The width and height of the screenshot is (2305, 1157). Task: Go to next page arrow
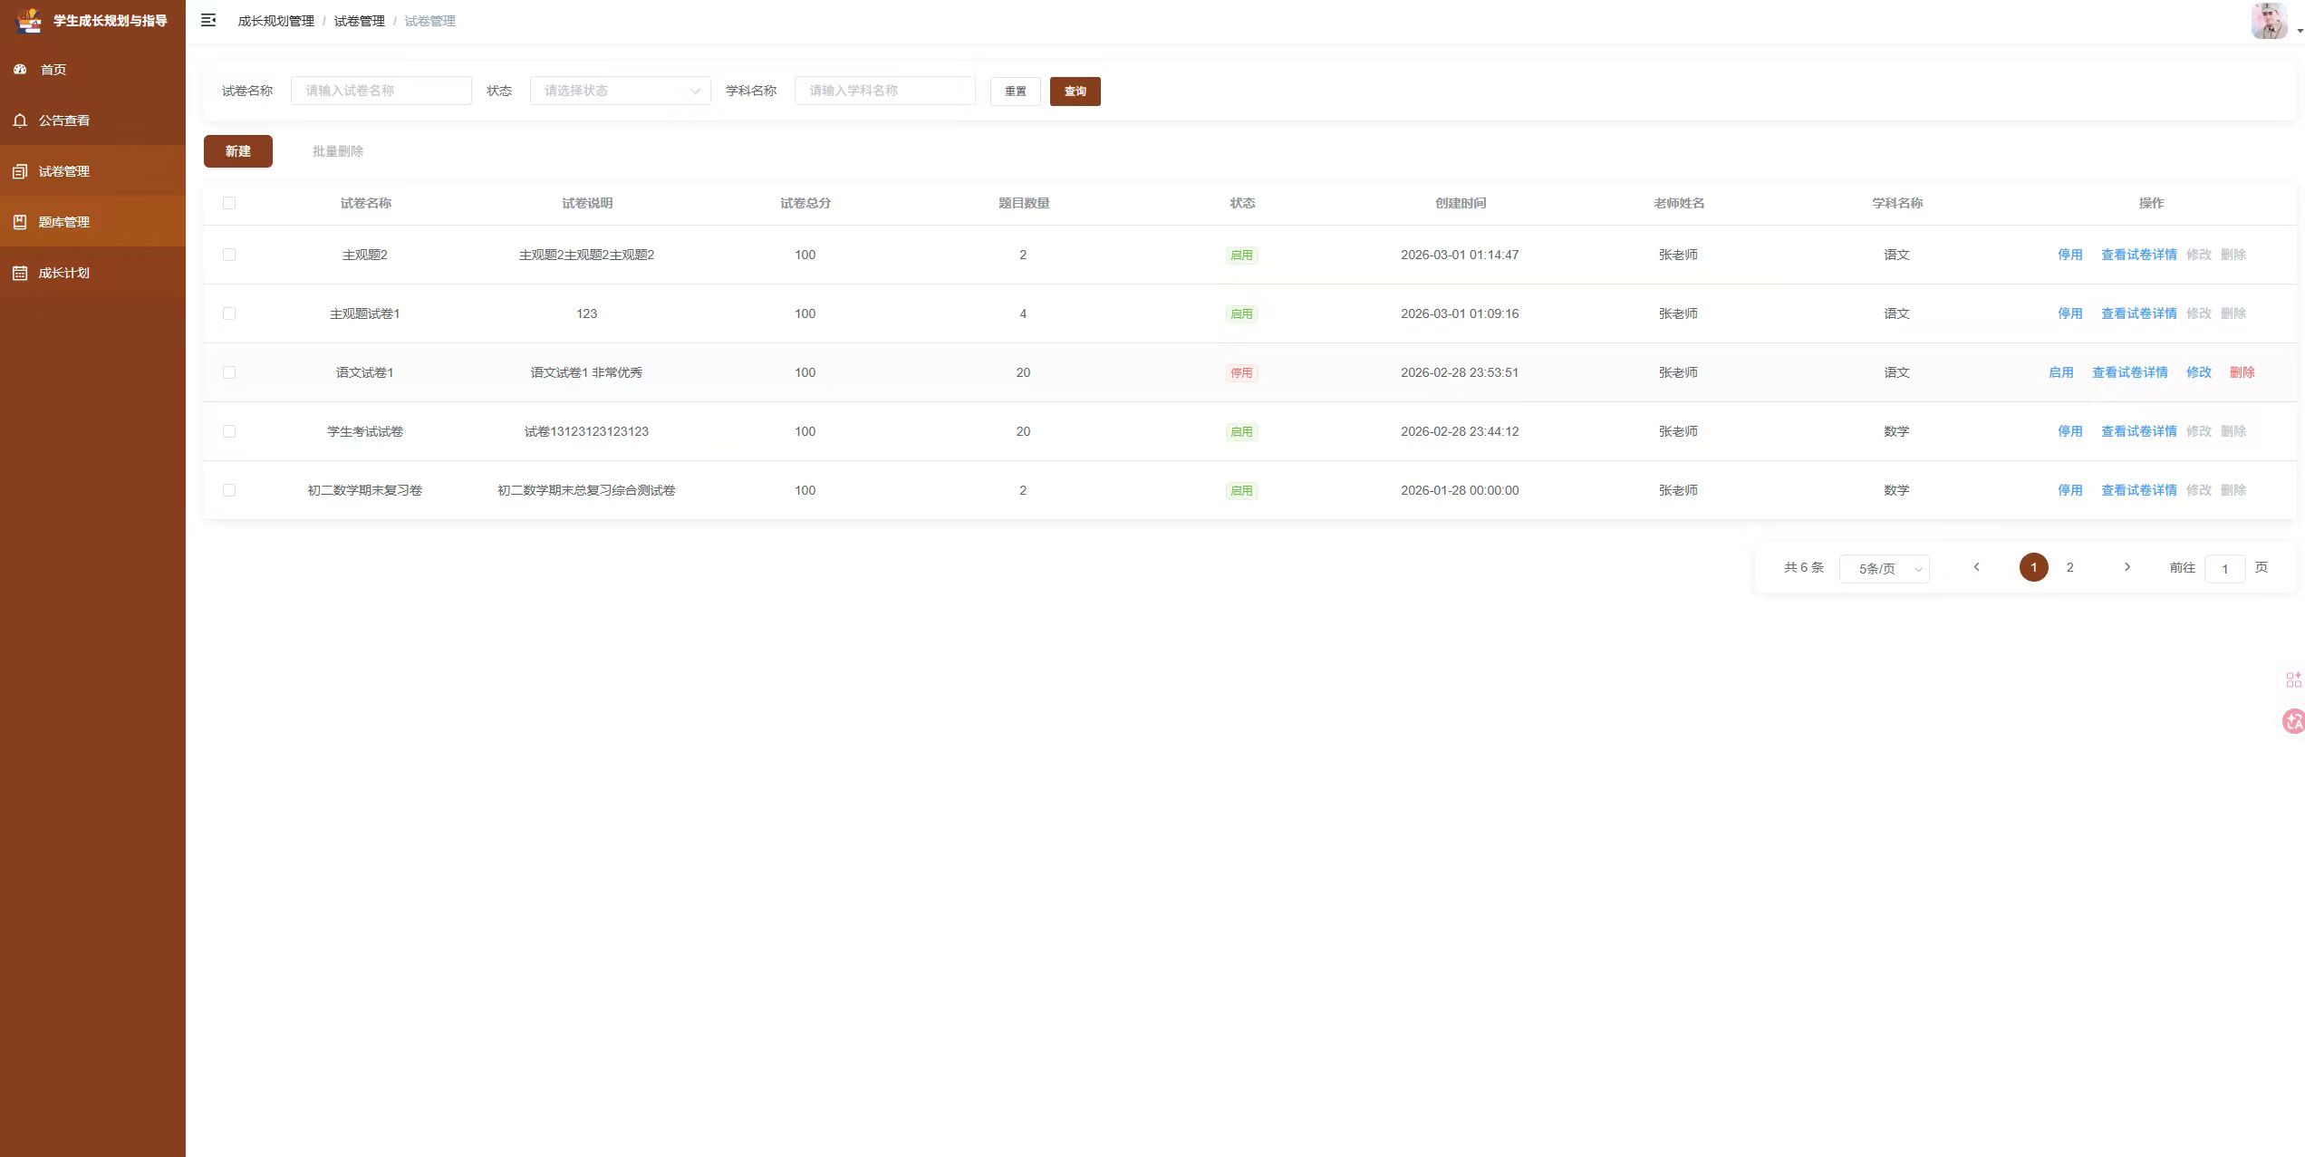tap(2127, 567)
